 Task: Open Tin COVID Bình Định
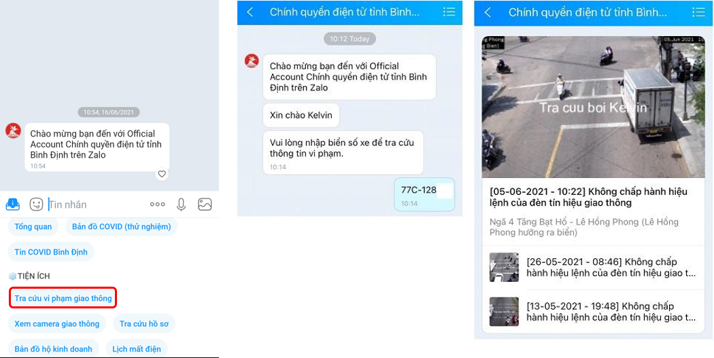pos(51,252)
